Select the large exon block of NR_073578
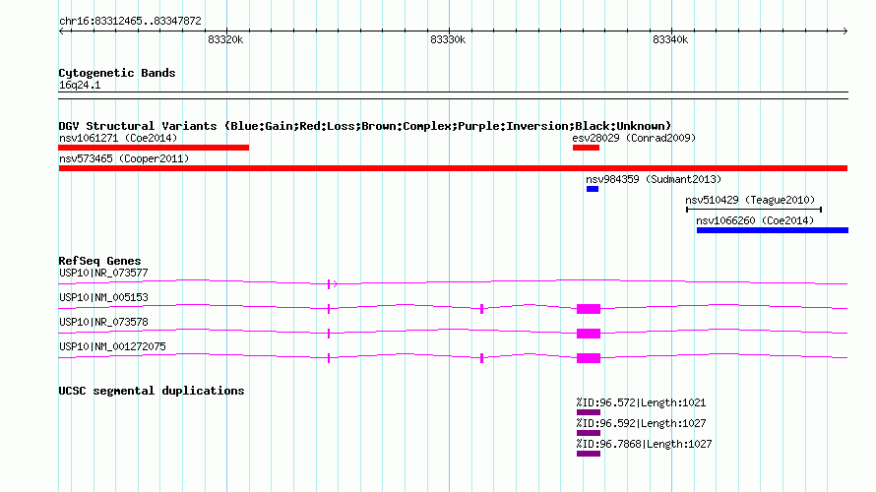876x492 pixels. (x=589, y=334)
